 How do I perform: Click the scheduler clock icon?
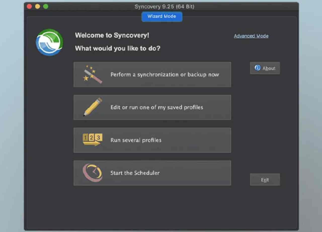pyautogui.click(x=92, y=173)
